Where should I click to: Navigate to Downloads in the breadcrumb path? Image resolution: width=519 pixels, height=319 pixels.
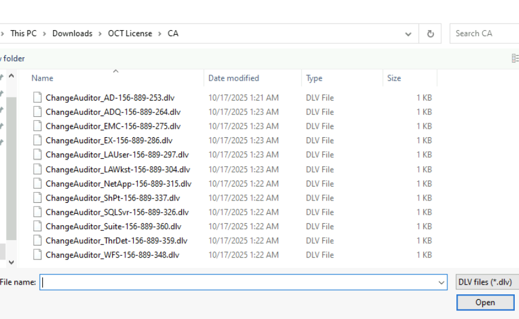tap(72, 34)
